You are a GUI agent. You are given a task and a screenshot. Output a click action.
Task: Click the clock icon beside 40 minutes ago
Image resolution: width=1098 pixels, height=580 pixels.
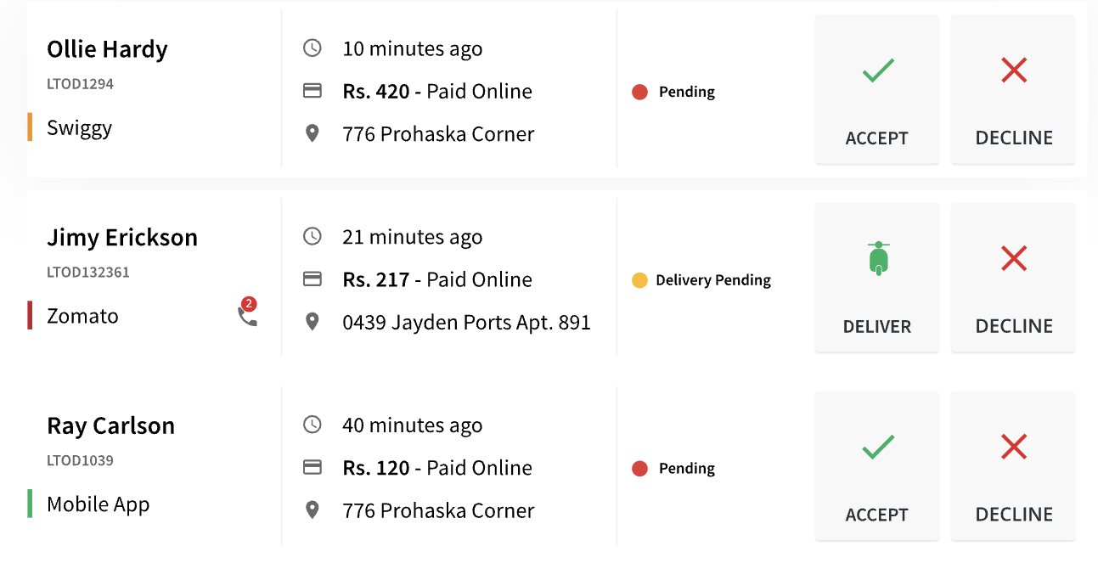tap(313, 425)
